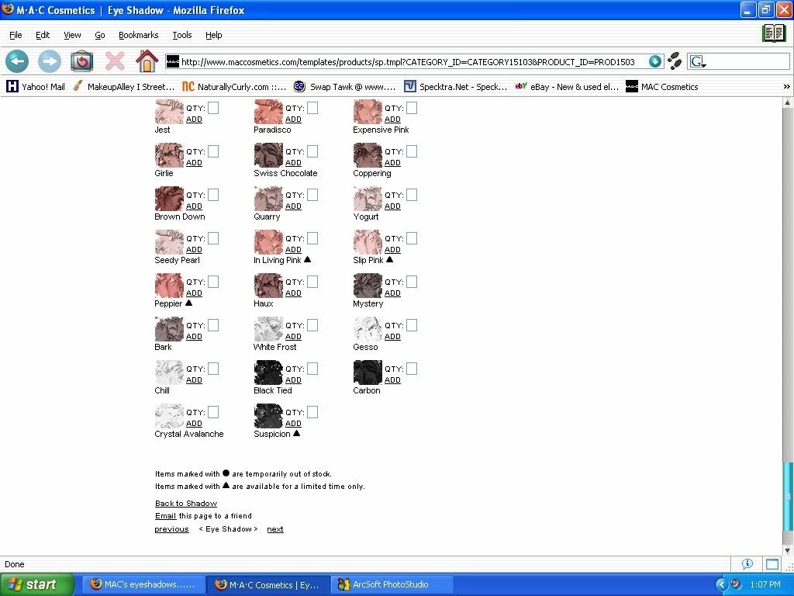Screen dimensions: 794x596
Task: Click the site identity icon in the status bar
Action: pos(747,563)
